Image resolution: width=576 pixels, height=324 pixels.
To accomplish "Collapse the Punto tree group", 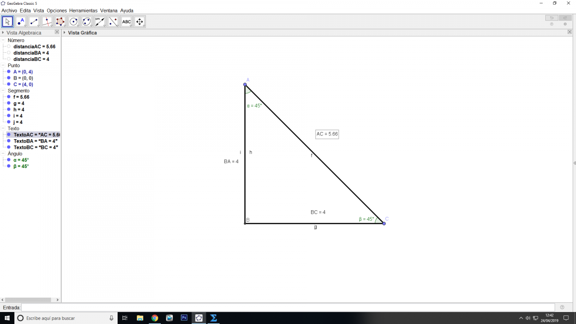I will point(3,65).
